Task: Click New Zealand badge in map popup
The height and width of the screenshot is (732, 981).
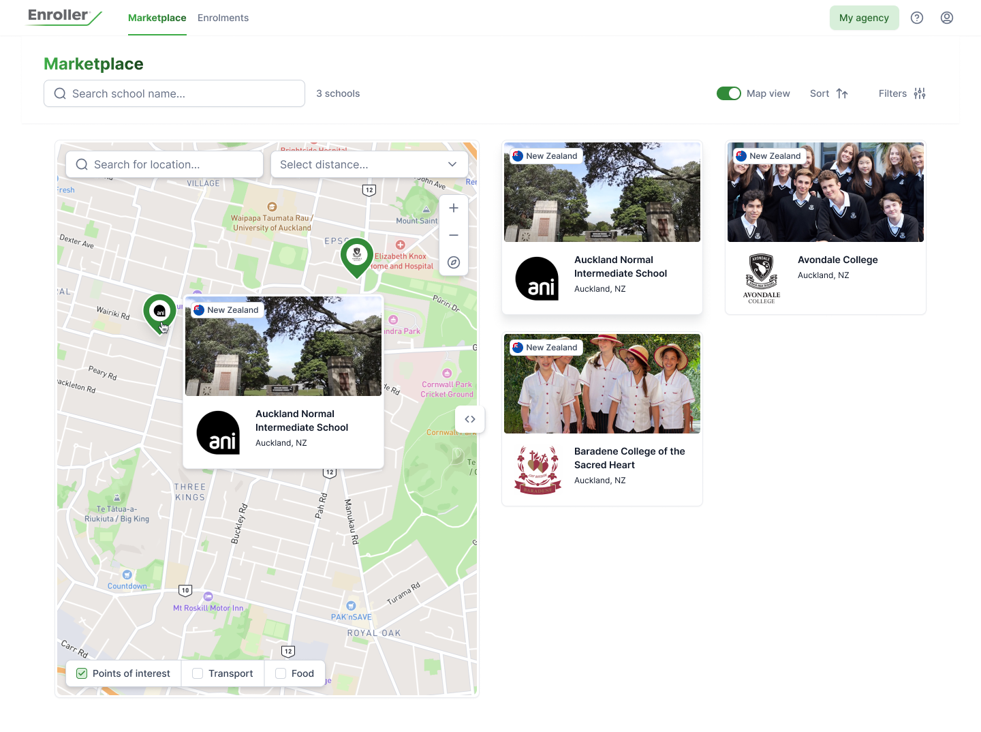Action: pyautogui.click(x=227, y=310)
